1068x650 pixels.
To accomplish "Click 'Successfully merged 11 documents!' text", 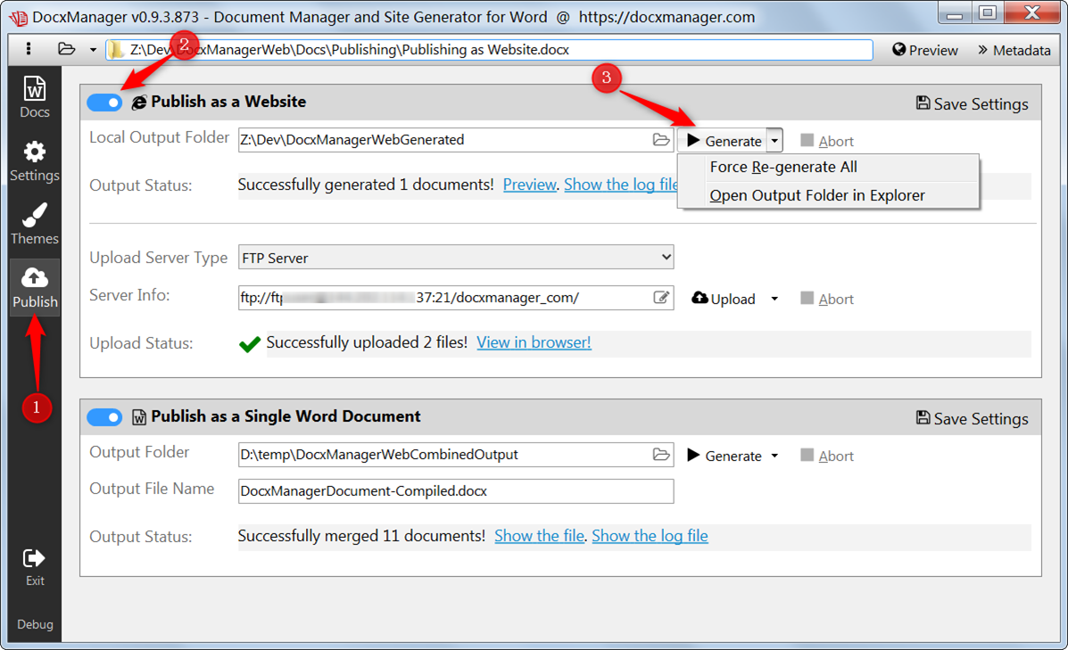I will (x=361, y=536).
